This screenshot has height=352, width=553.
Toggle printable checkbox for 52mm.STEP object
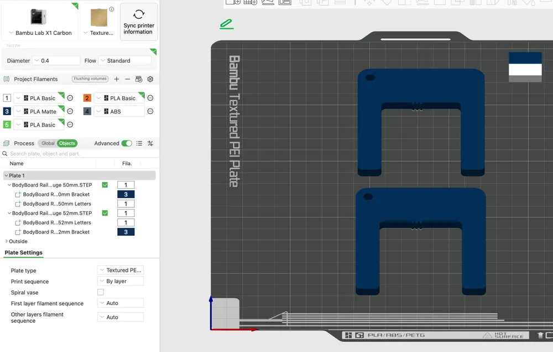(x=105, y=213)
